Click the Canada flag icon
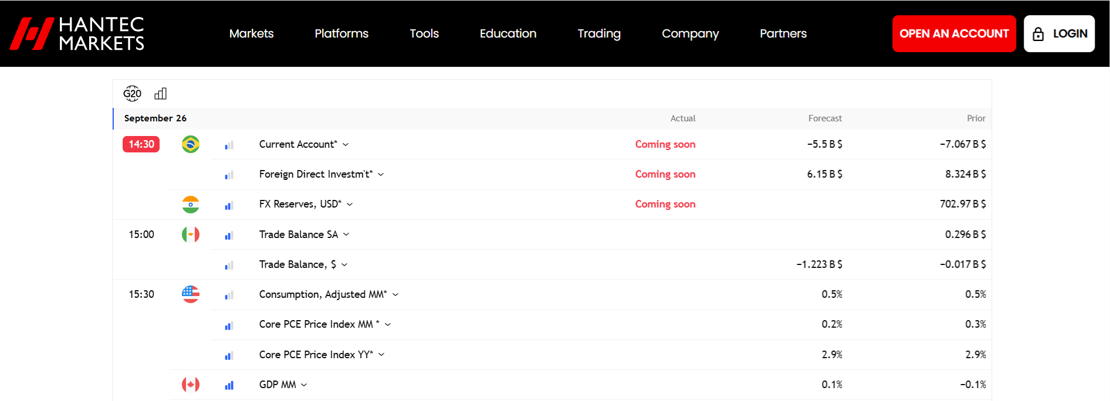Image resolution: width=1110 pixels, height=401 pixels. (x=191, y=385)
